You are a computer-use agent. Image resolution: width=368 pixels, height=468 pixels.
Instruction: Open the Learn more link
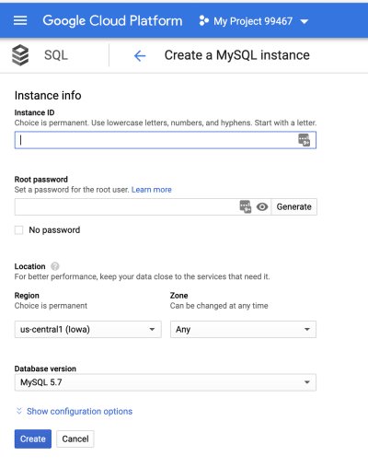(152, 190)
